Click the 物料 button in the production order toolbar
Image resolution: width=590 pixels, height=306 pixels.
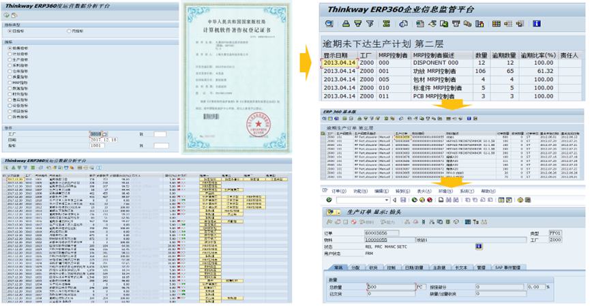pos(366,222)
